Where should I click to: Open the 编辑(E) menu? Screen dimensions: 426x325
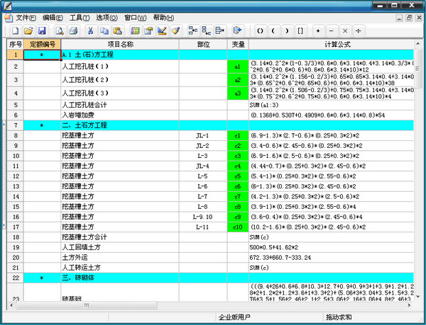pos(53,18)
